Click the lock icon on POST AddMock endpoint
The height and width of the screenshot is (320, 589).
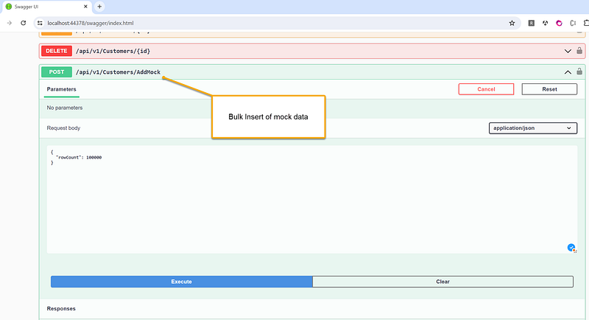click(579, 71)
